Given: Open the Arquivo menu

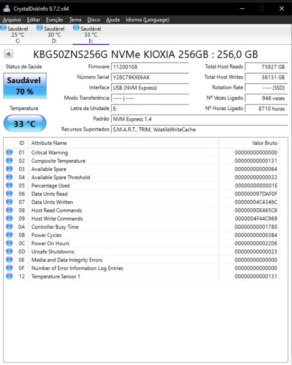Looking at the screenshot, I should [12, 20].
